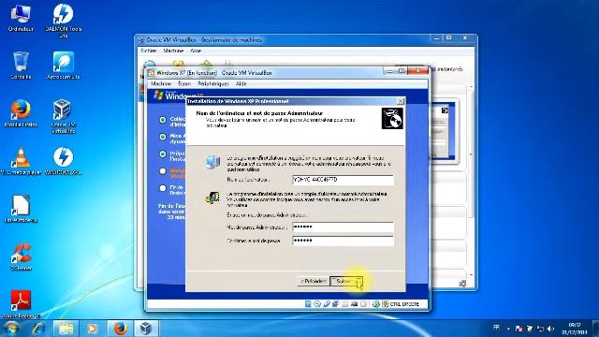Click the Administrator password field
The image size is (599, 337).
tap(343, 227)
